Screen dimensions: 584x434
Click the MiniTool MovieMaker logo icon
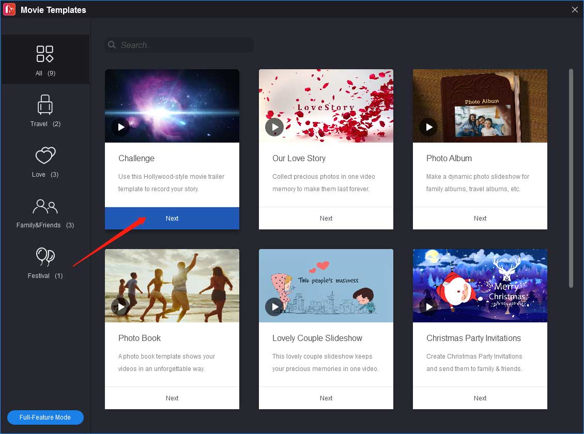9,9
